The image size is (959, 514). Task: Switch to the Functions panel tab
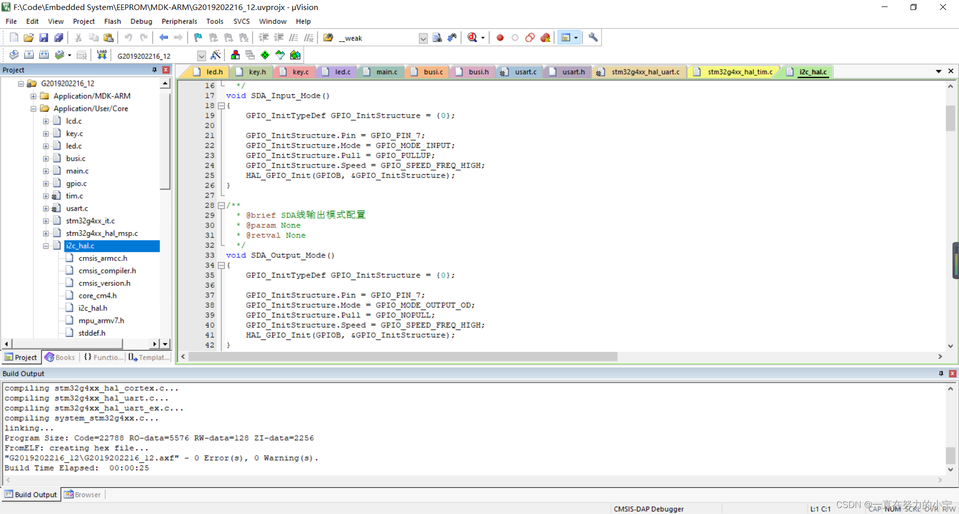coord(103,357)
